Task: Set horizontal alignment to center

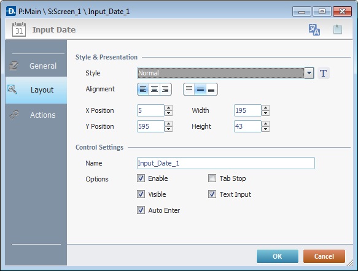Action: [x=154, y=89]
